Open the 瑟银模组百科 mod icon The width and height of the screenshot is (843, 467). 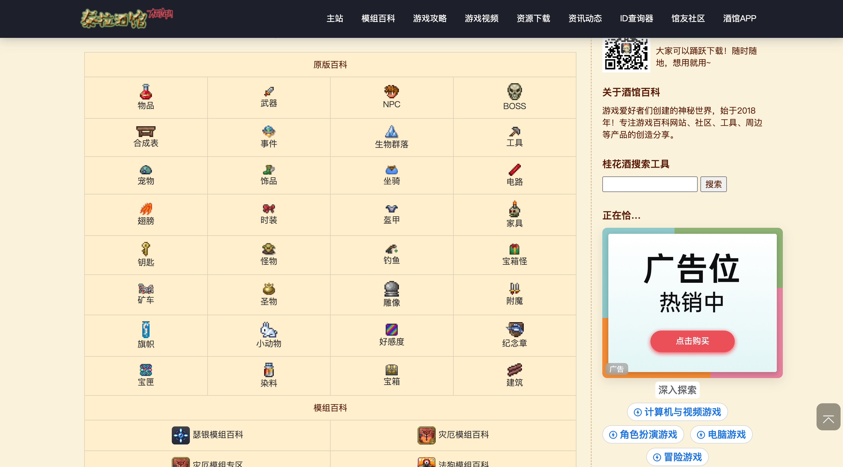click(x=181, y=435)
